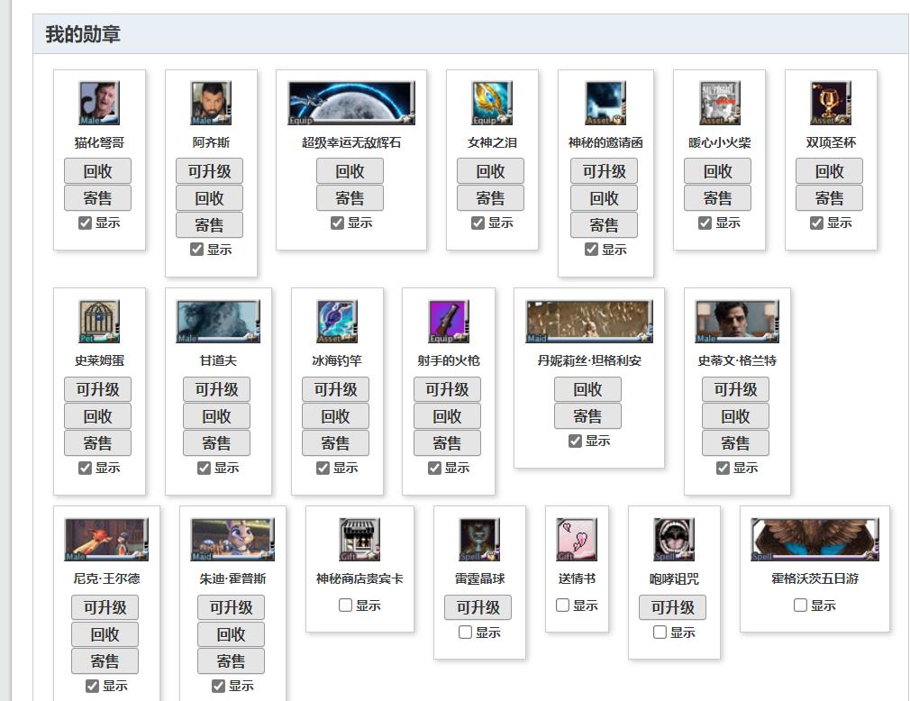Click 可升级 button under 雷霆晶球
910x701 pixels.
point(478,607)
